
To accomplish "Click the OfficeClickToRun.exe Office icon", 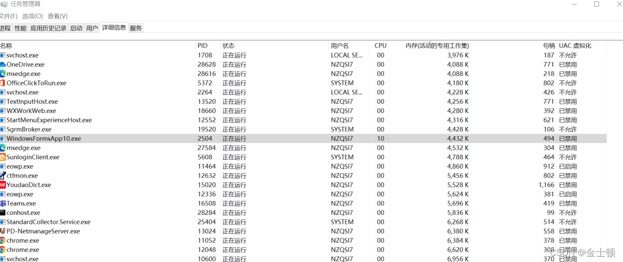I will 3,83.
